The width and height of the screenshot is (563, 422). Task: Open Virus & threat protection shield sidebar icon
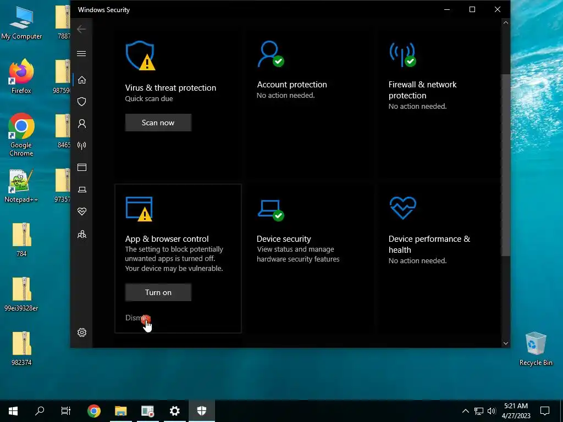[82, 102]
